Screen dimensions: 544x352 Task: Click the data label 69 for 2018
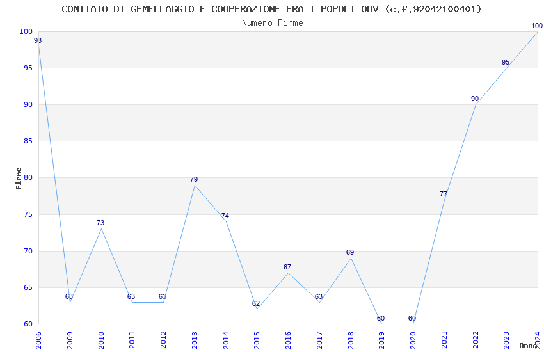[349, 252]
